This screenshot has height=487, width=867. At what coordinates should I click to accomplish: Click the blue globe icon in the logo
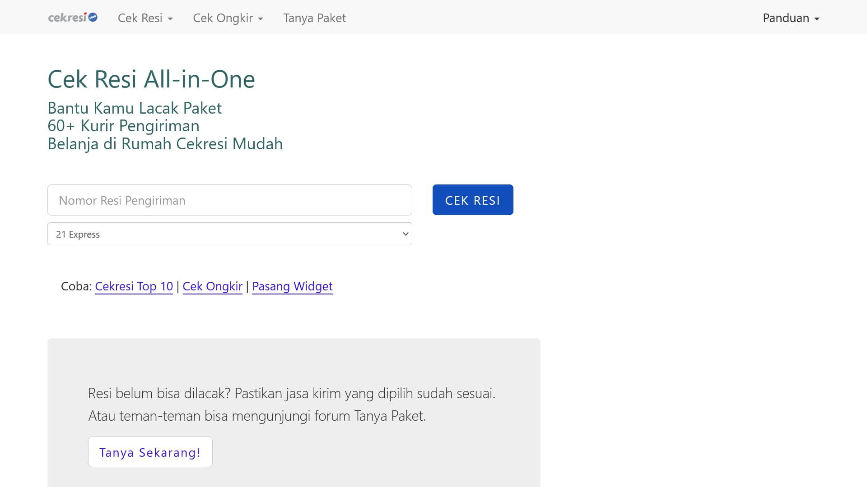(93, 17)
